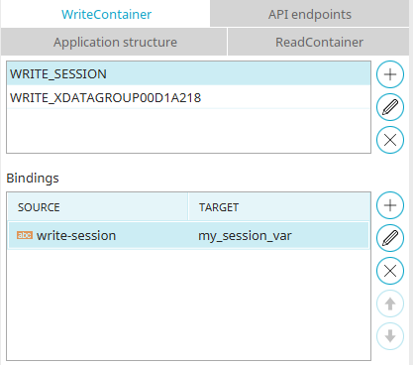
Task: Switch to the API endpoints tab
Action: click(x=310, y=14)
